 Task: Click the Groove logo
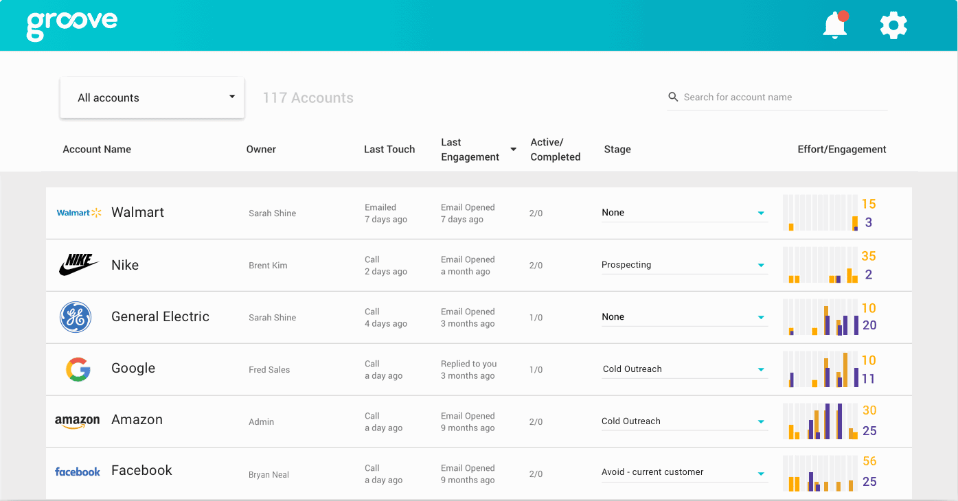click(x=72, y=25)
